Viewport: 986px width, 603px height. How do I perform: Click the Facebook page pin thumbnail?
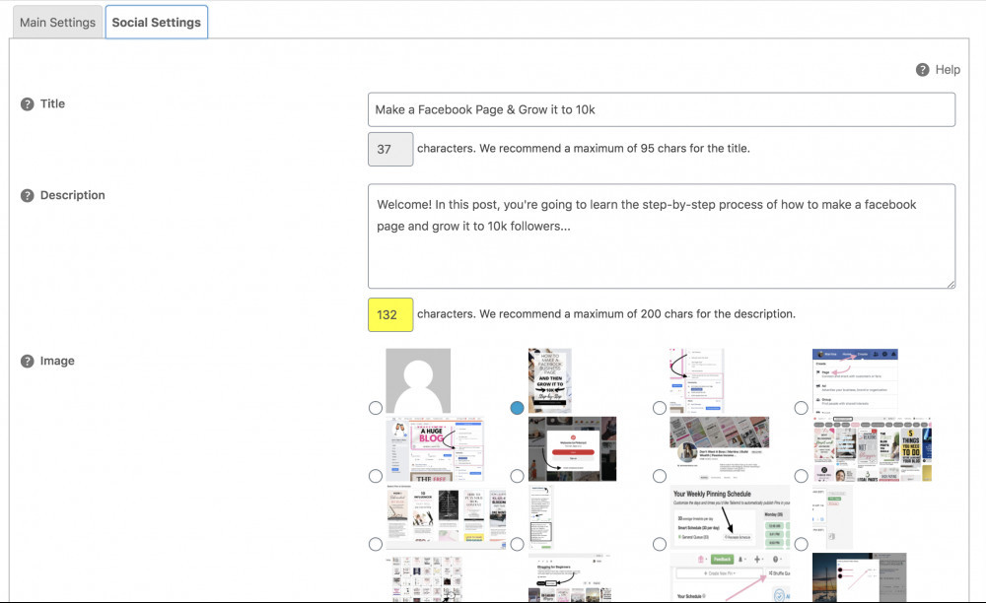(550, 380)
